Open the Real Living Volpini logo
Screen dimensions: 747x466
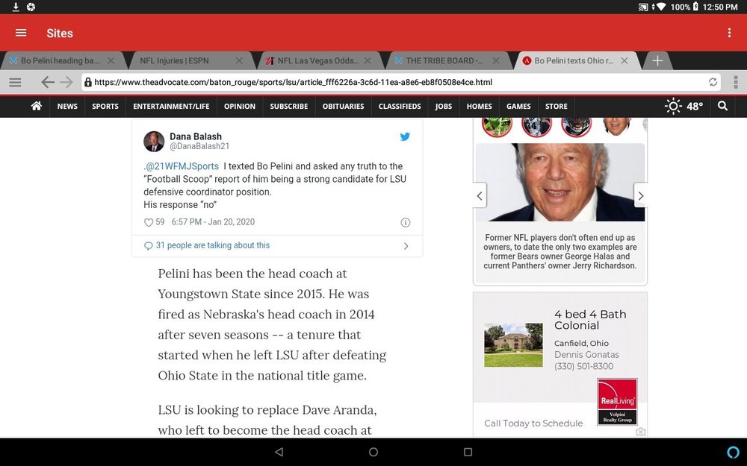[617, 401]
